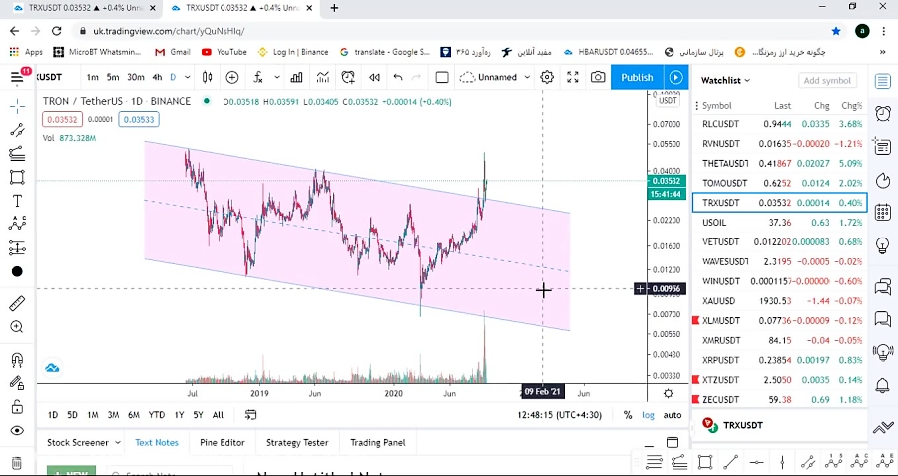Open the forecasting and measurement tools

tap(17, 248)
